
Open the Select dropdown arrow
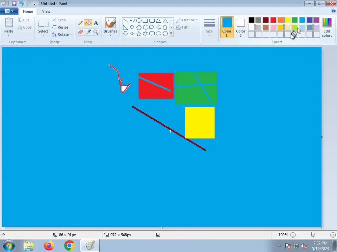coord(43,35)
